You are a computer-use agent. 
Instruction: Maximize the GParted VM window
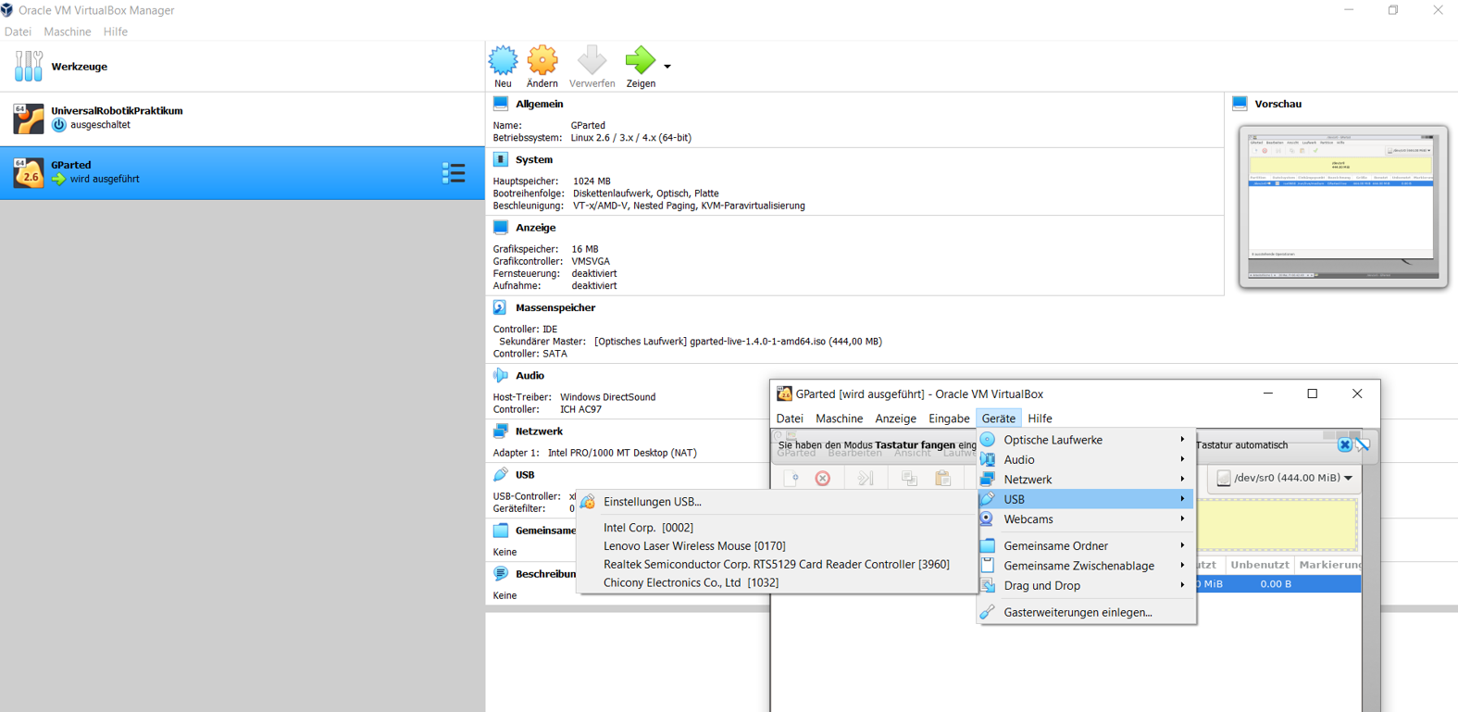tap(1313, 393)
